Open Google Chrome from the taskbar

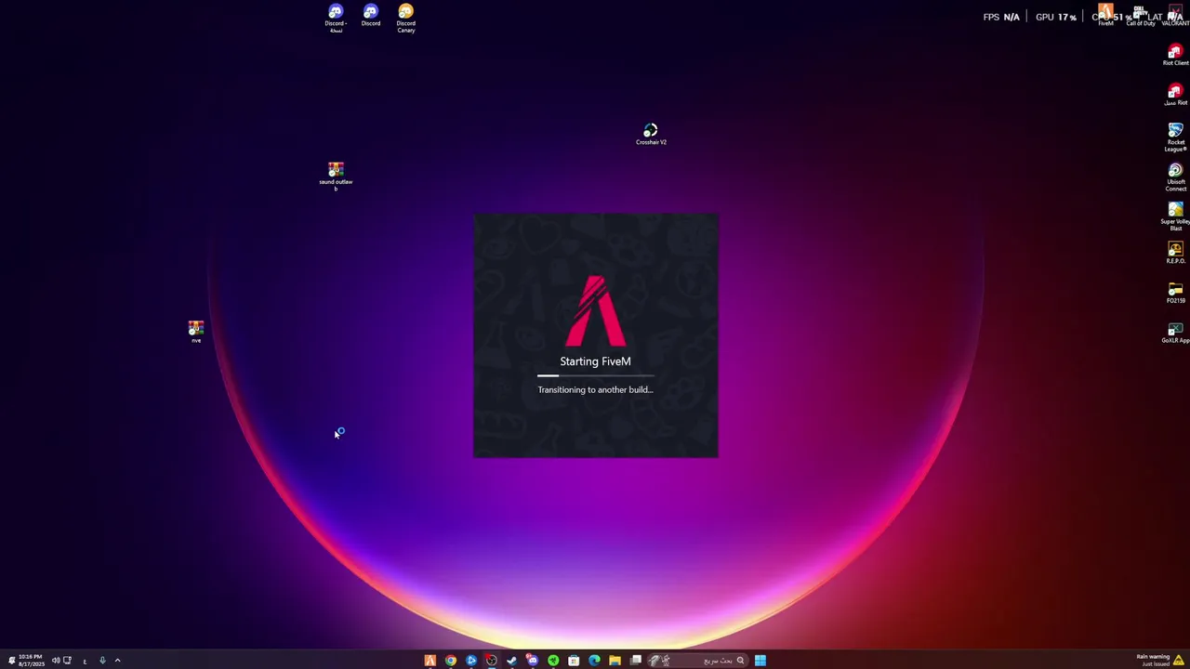pos(450,661)
